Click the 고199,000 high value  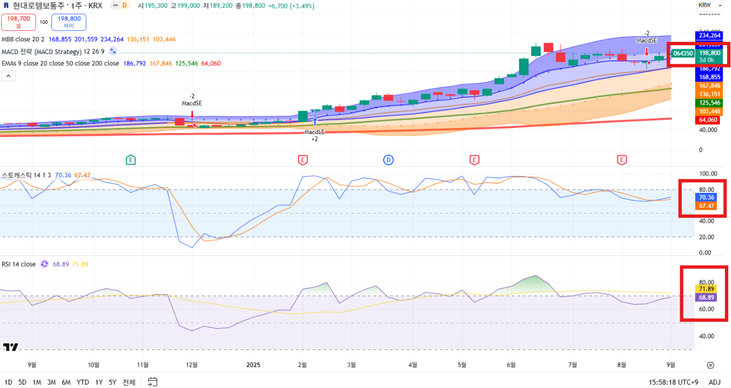[186, 6]
